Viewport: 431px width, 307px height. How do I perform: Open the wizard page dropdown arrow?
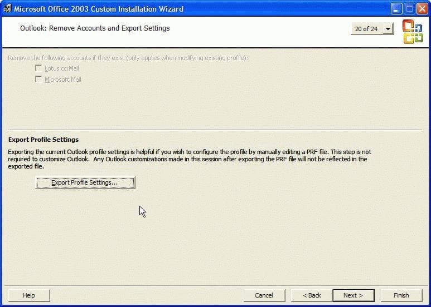pos(388,29)
